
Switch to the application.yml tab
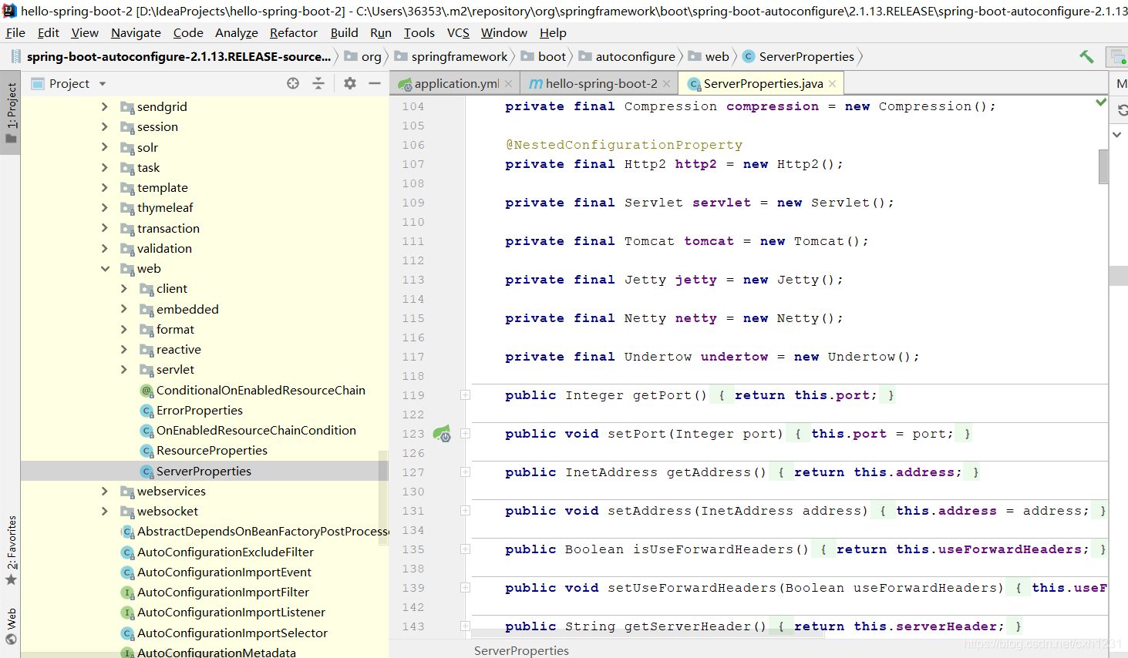pyautogui.click(x=456, y=83)
